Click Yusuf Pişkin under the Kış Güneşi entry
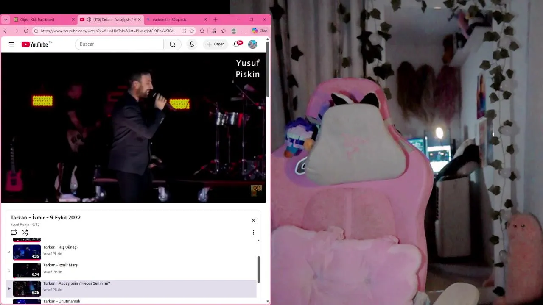 (53, 254)
